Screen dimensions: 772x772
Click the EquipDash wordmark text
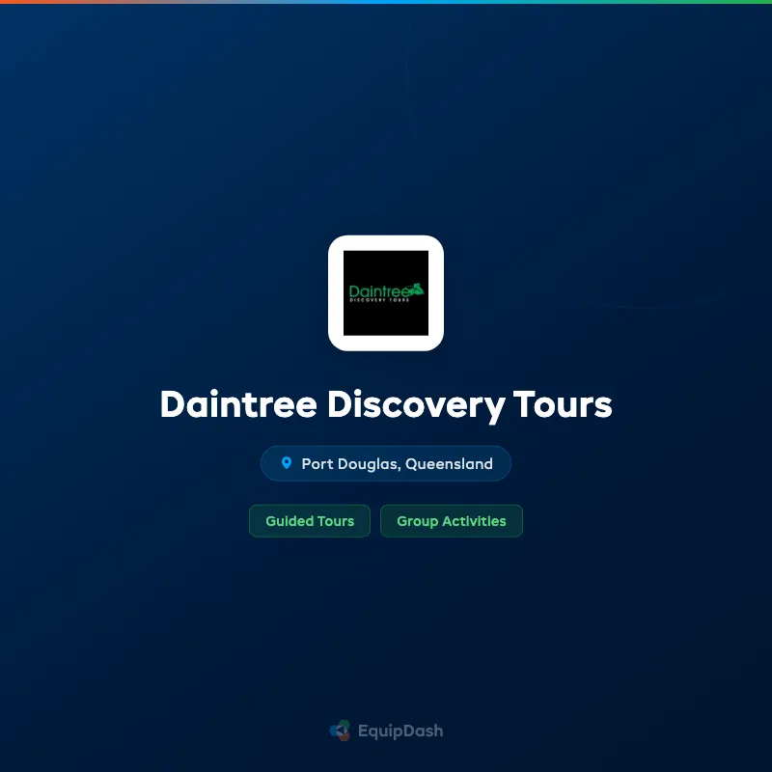[x=400, y=731]
